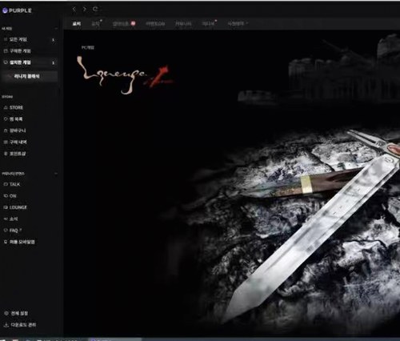Click the Lineage logo banner
This screenshot has width=400, height=341.
pos(125,75)
